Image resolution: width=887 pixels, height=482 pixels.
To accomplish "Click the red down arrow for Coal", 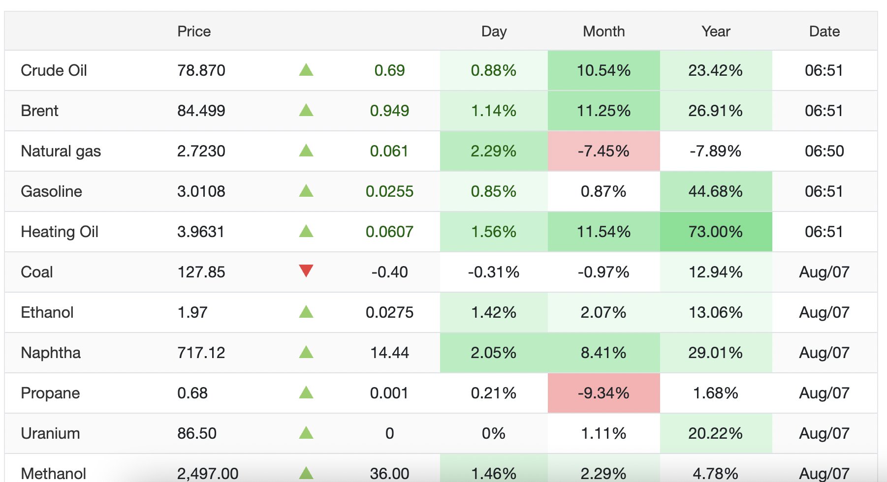I will click(306, 271).
